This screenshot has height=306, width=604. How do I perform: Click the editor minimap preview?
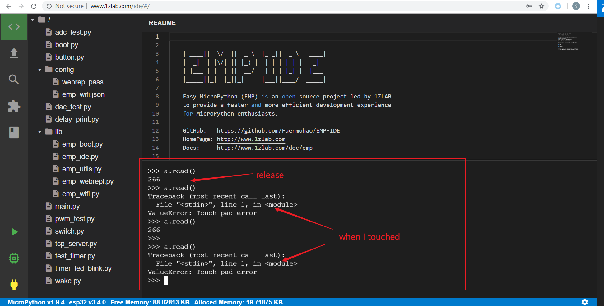[x=568, y=42]
